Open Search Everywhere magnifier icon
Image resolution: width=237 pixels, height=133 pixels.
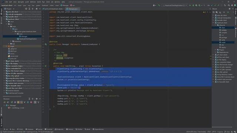229,5
